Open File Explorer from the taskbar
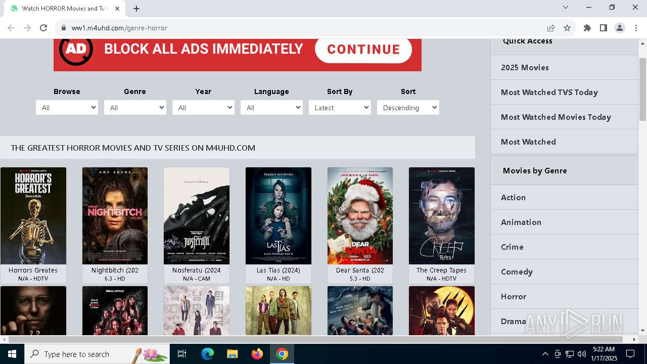Screen dimensions: 647x364 pyautogui.click(x=232, y=354)
